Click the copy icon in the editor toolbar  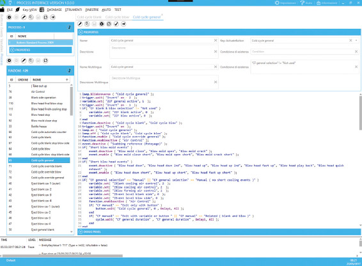point(87,24)
